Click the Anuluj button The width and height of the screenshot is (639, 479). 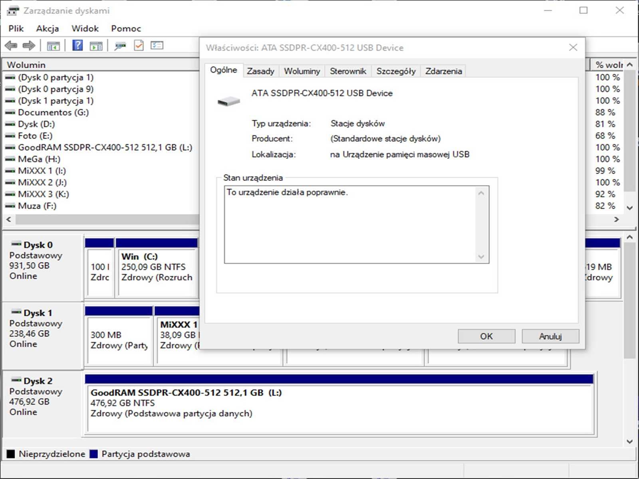pos(550,336)
